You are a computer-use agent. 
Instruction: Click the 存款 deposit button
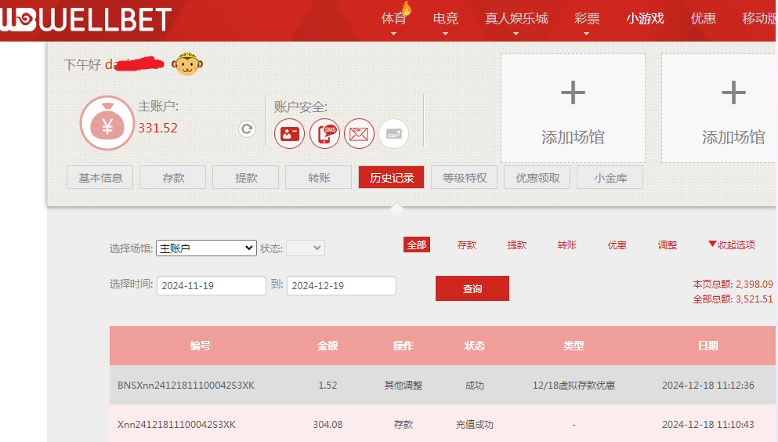[x=173, y=178]
